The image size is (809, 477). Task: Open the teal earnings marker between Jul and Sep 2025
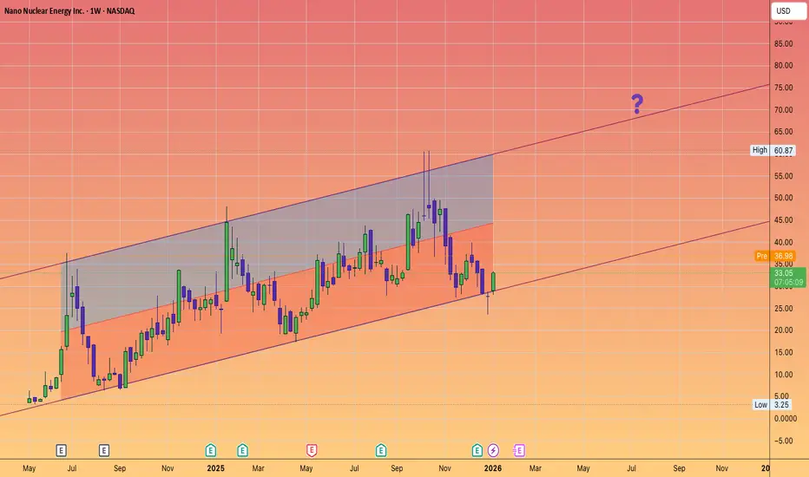coord(381,450)
